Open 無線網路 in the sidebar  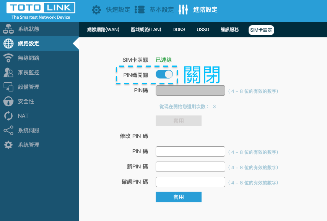tap(40, 58)
